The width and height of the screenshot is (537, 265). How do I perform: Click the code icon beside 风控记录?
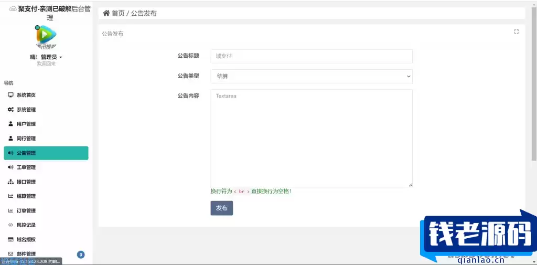(10, 225)
